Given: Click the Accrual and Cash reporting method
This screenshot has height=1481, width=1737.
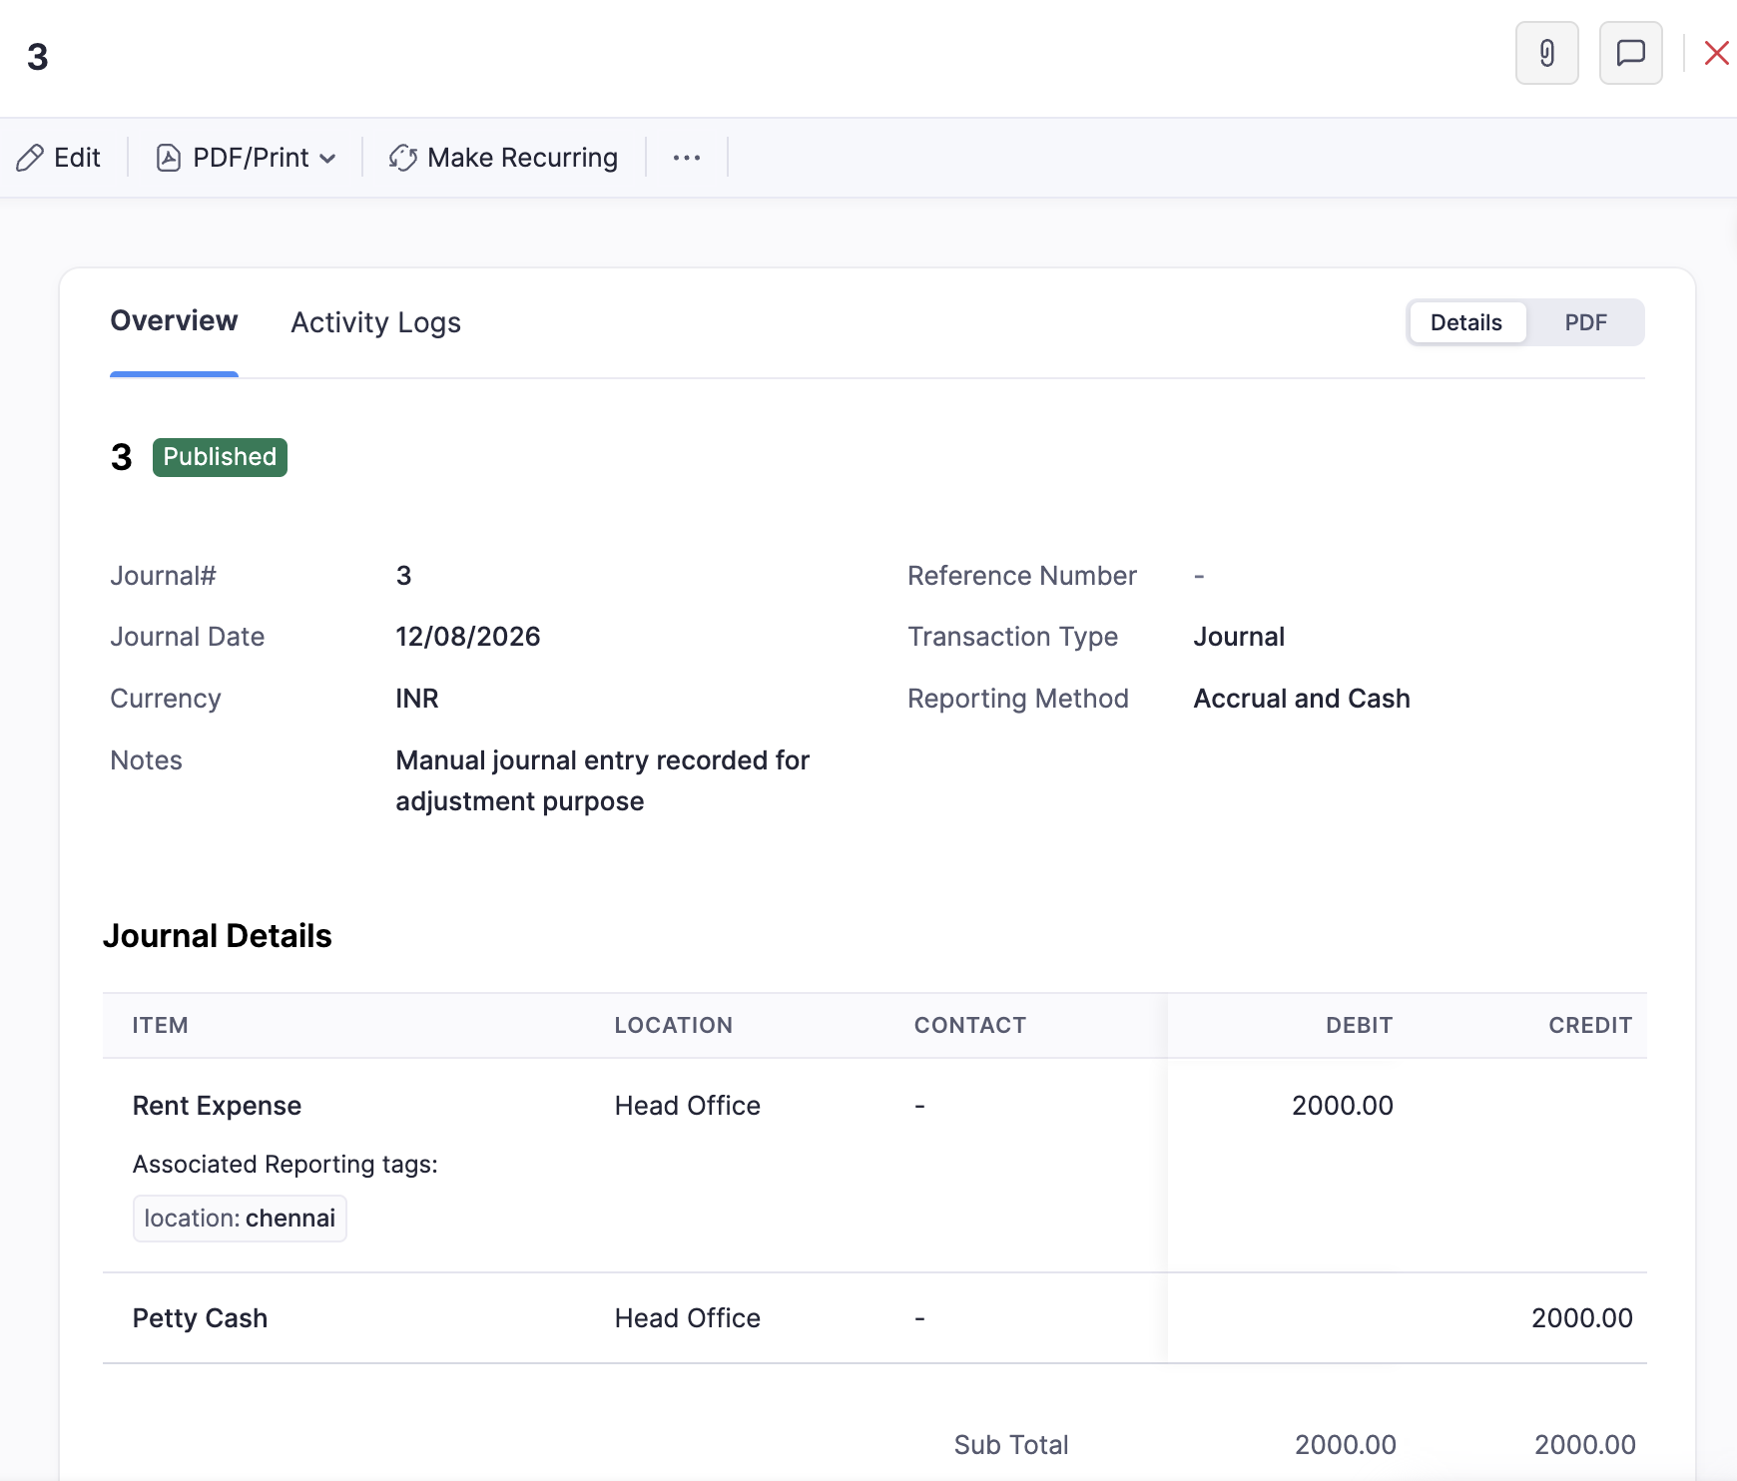Looking at the screenshot, I should pos(1302,699).
